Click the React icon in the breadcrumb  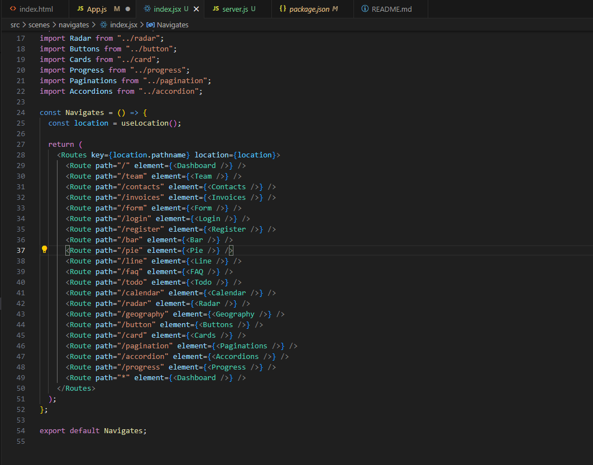tap(103, 25)
